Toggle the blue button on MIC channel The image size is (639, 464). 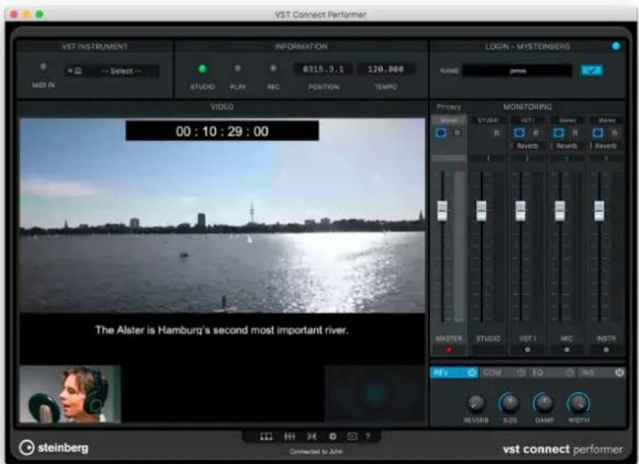click(x=558, y=133)
